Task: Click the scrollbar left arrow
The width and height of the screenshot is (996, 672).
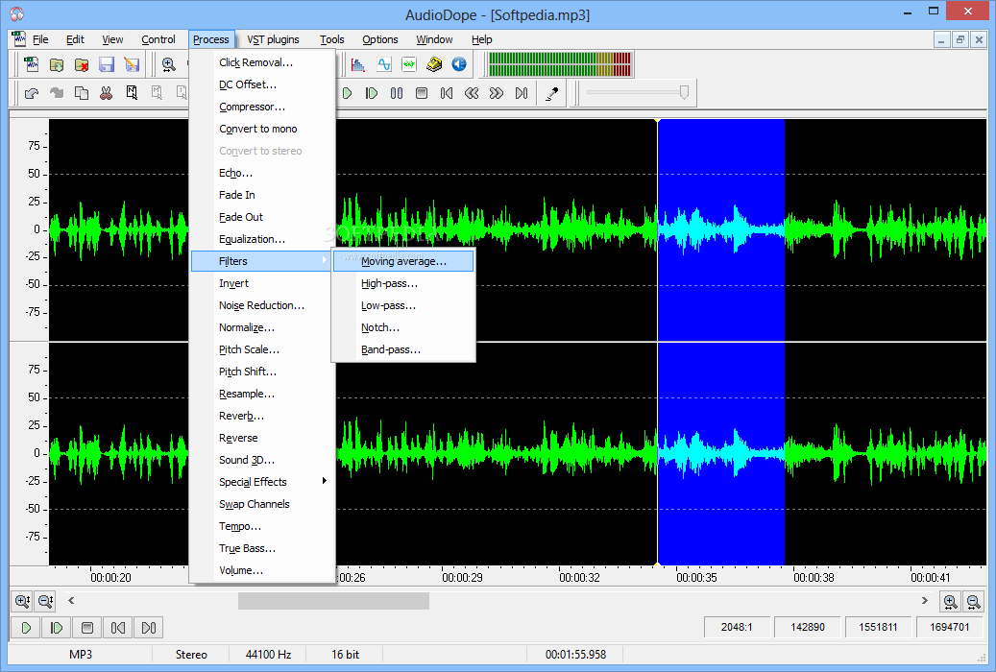Action: [x=71, y=600]
